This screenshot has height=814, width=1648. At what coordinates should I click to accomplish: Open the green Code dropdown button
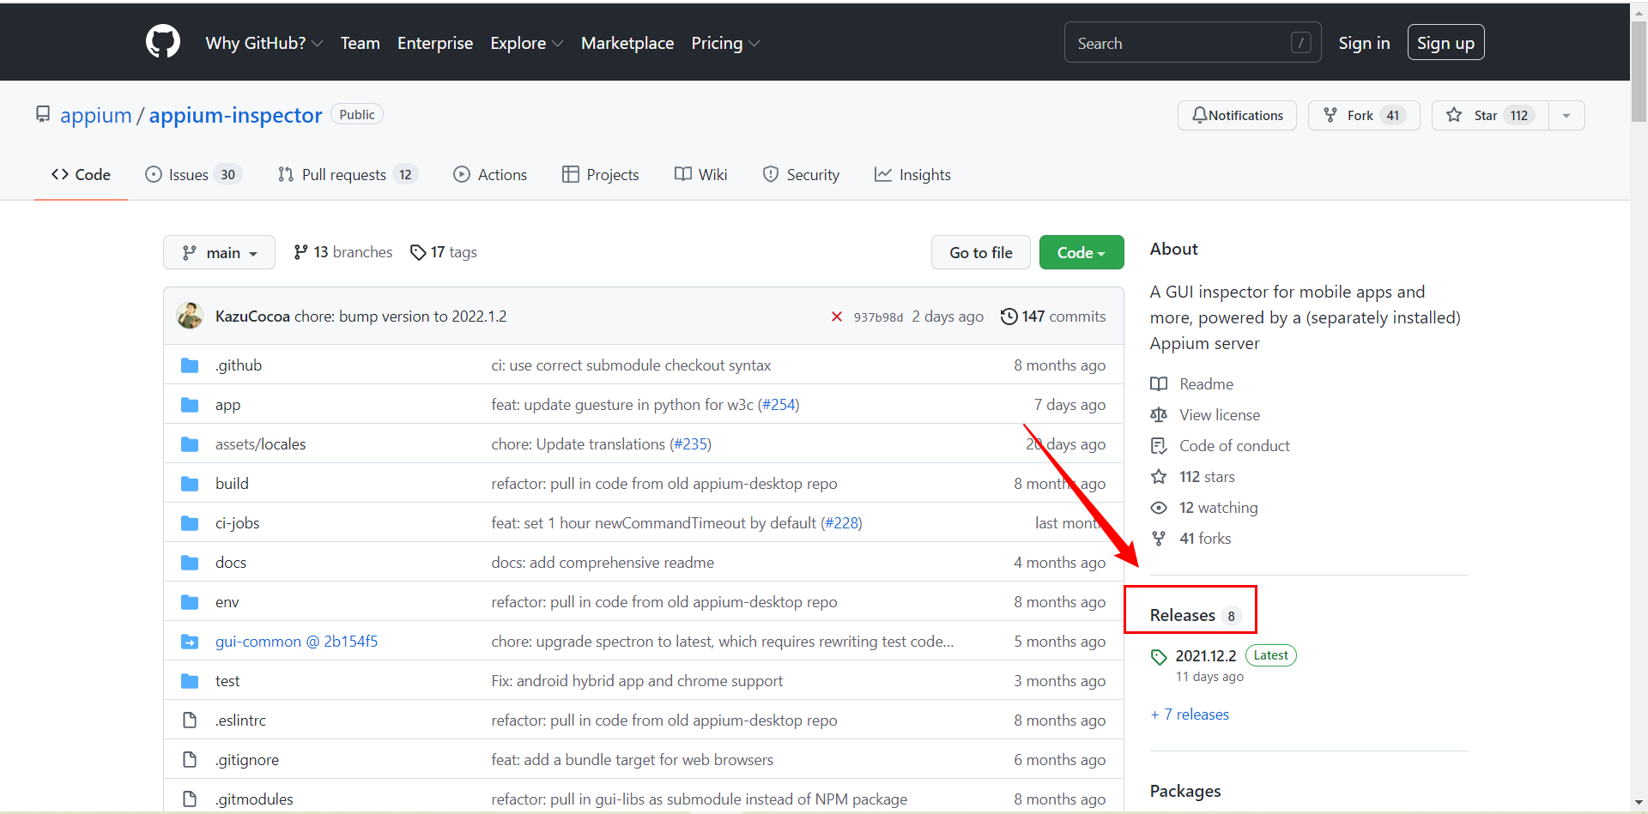(x=1081, y=252)
